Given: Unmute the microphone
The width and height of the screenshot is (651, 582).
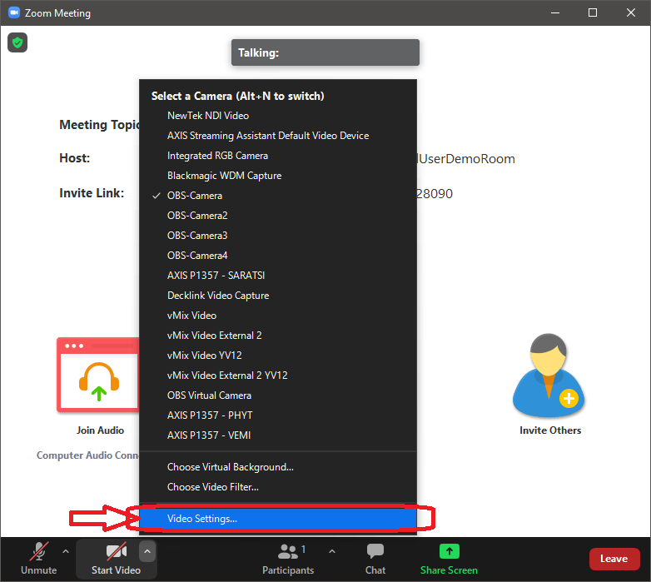Looking at the screenshot, I should click(39, 559).
